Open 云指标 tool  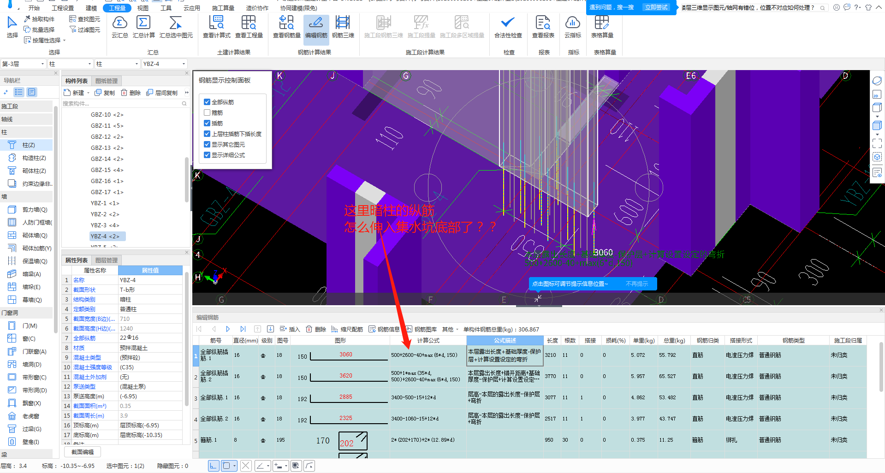(572, 27)
